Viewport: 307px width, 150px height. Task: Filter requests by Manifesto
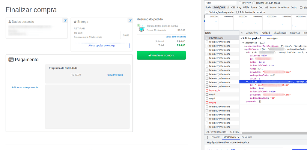click(x=284, y=7)
